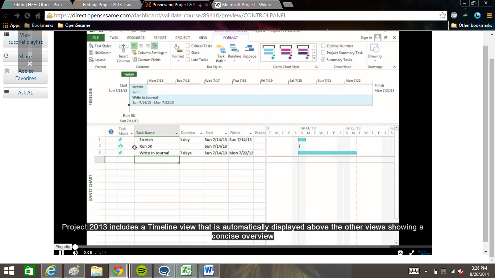Open Format bar styles dropdown
This screenshot has height=278, width=495.
pyautogui.click(x=178, y=53)
